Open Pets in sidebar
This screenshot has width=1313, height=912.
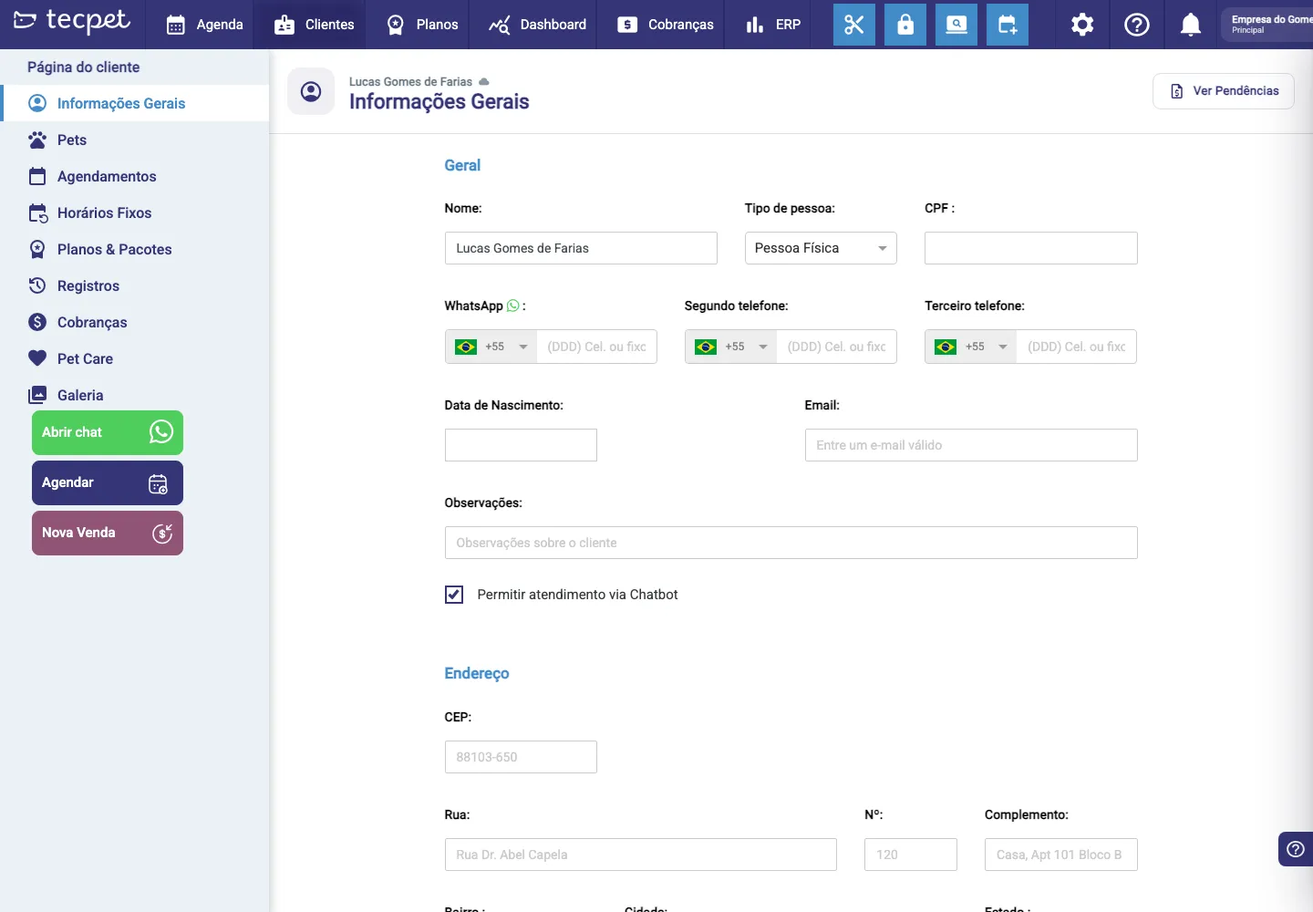135,140
